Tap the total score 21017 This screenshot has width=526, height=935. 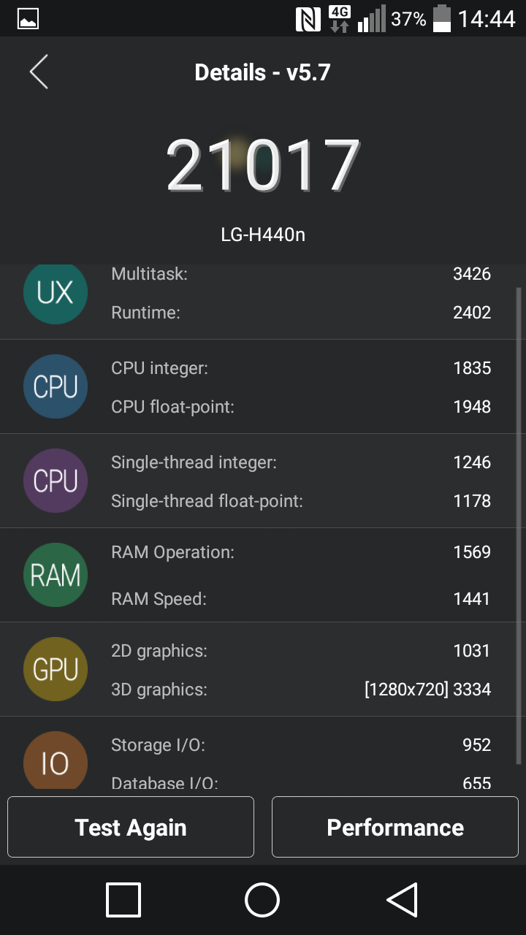[x=263, y=167]
